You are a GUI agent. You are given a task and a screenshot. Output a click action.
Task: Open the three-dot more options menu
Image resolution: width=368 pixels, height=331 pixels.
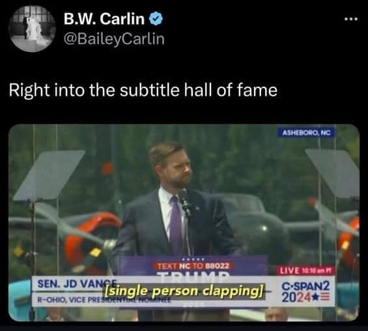[351, 19]
